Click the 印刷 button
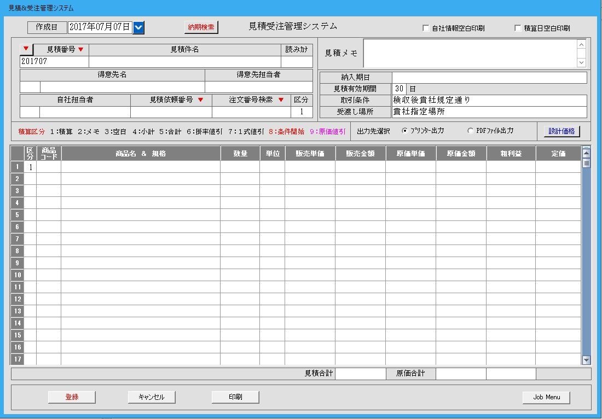The width and height of the screenshot is (602, 419). pyautogui.click(x=235, y=397)
